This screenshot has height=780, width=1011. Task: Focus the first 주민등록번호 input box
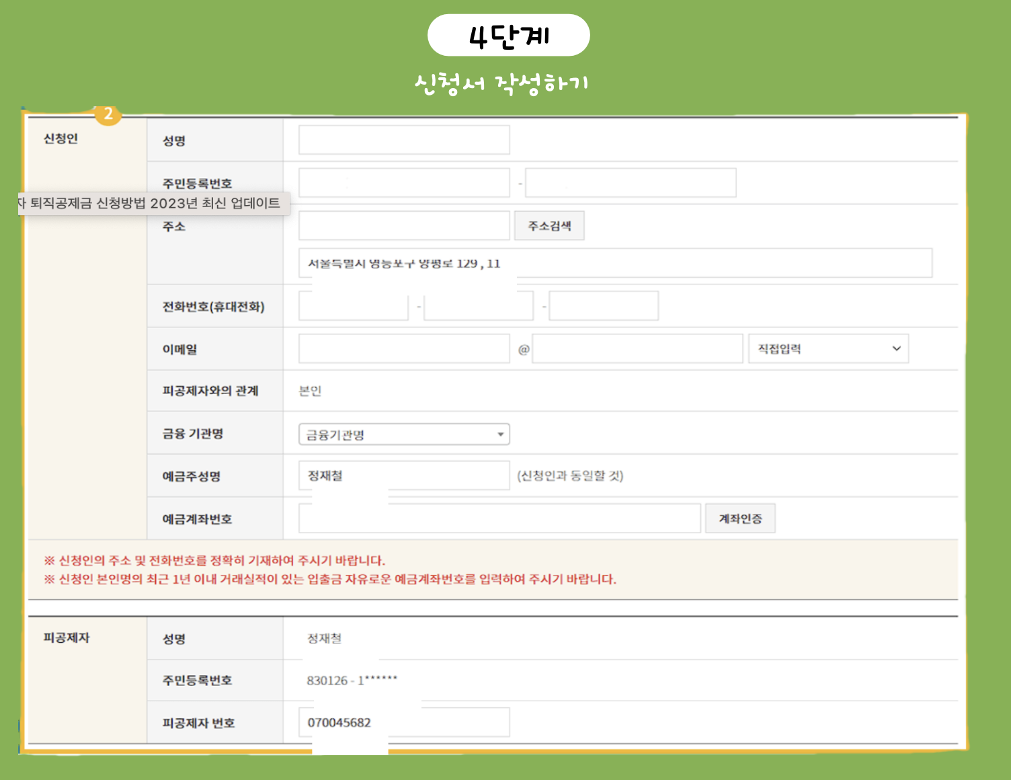tap(404, 183)
